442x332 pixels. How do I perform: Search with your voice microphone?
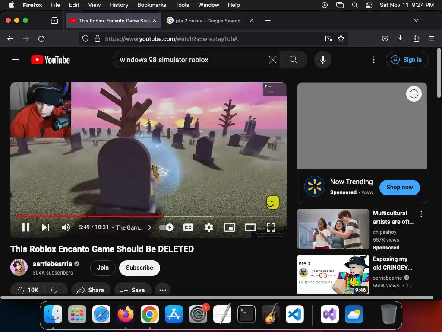pos(323,60)
